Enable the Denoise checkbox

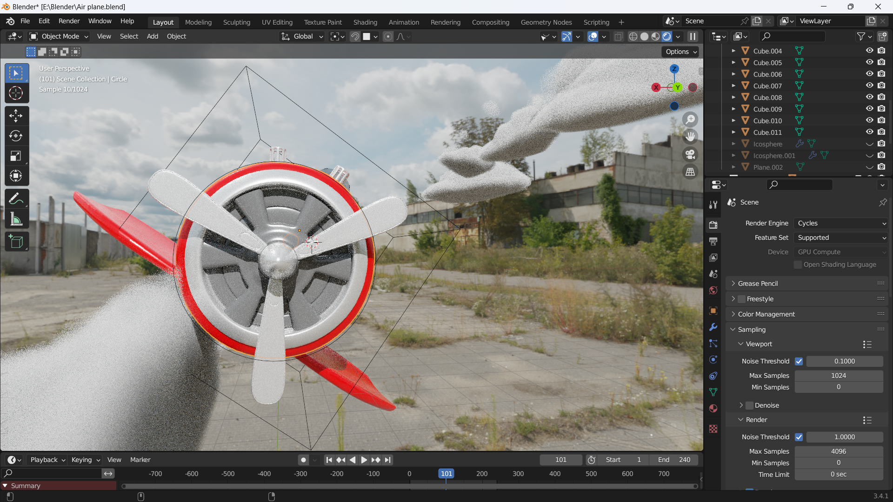(749, 405)
